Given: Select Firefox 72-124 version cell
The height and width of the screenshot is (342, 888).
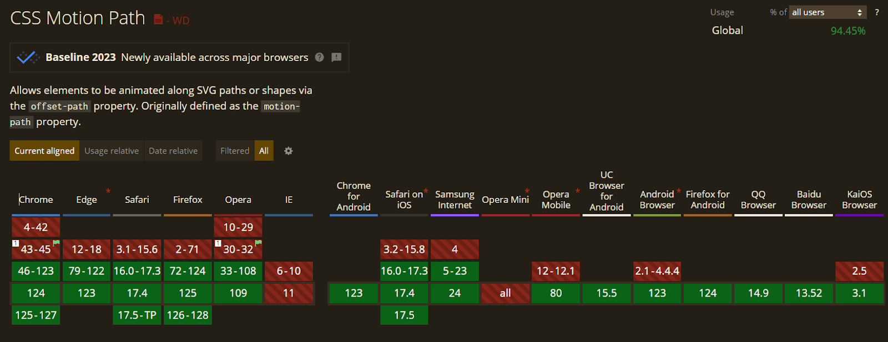Looking at the screenshot, I should pos(188,271).
